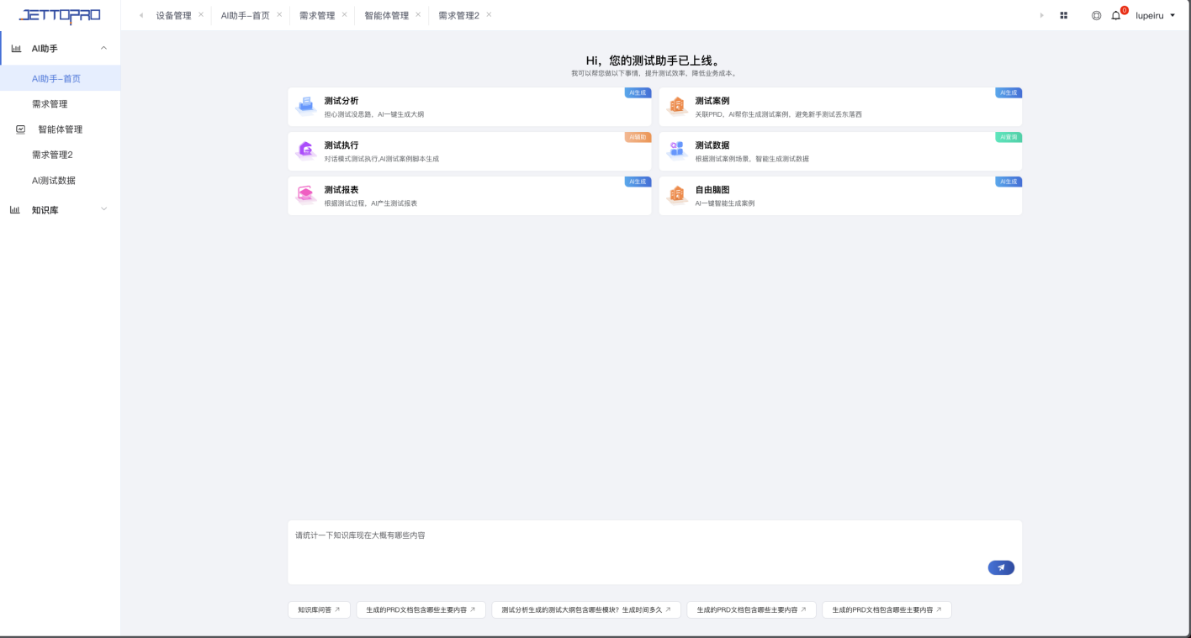Screen dimensions: 1191x638
Task: Click the 测试分析生成的测试大纲 suggestion button
Action: pyautogui.click(x=585, y=609)
